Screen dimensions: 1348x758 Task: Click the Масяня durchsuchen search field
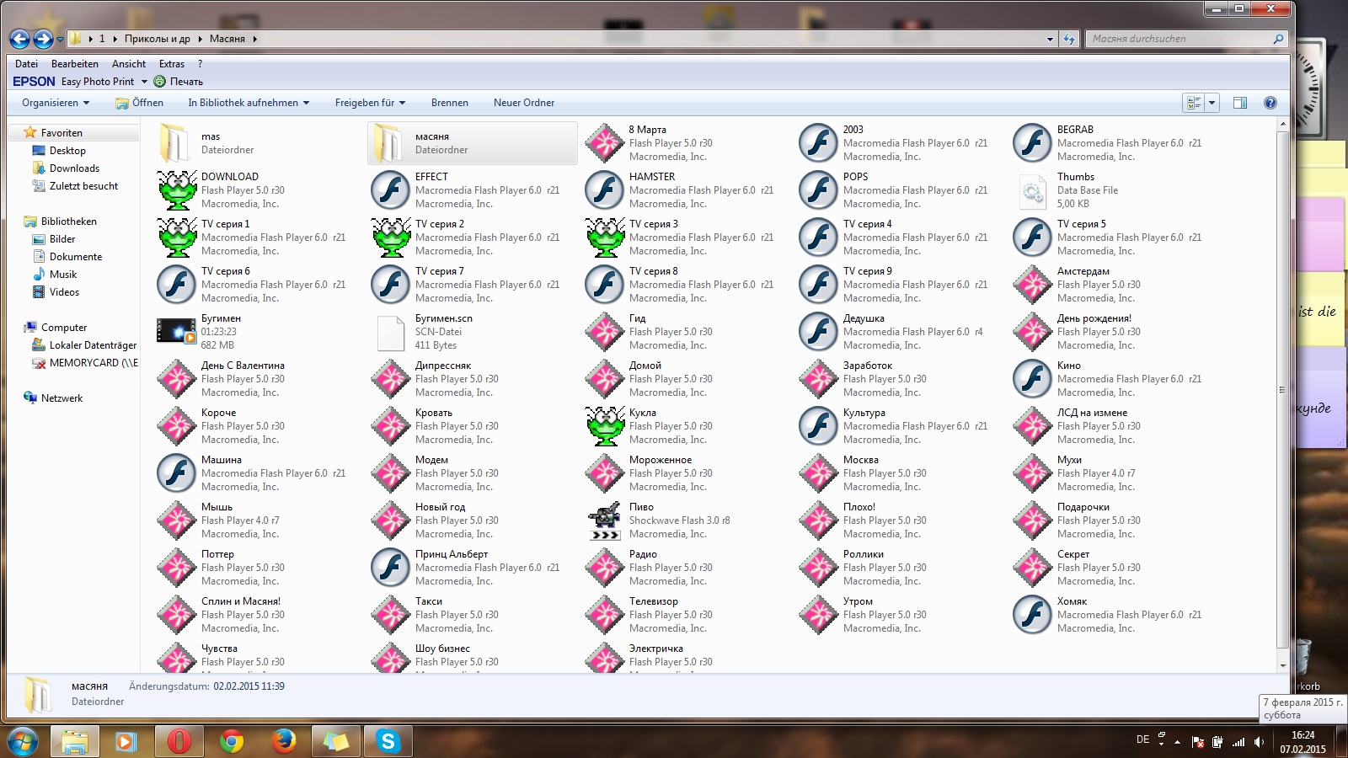point(1187,39)
